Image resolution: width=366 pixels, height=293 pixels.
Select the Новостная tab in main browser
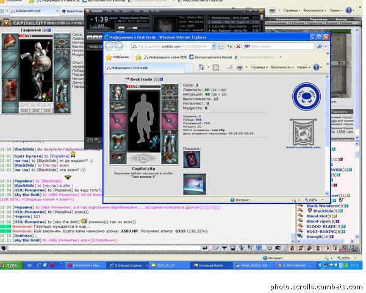73,11
